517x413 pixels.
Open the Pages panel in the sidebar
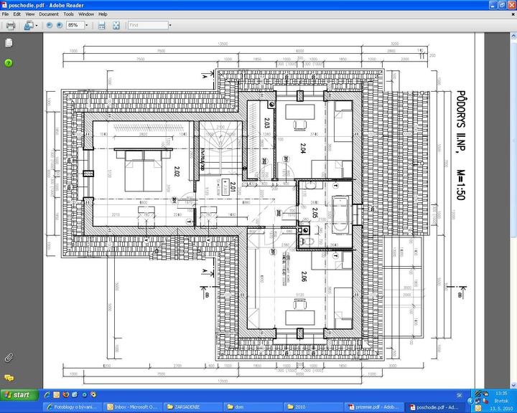9,43
